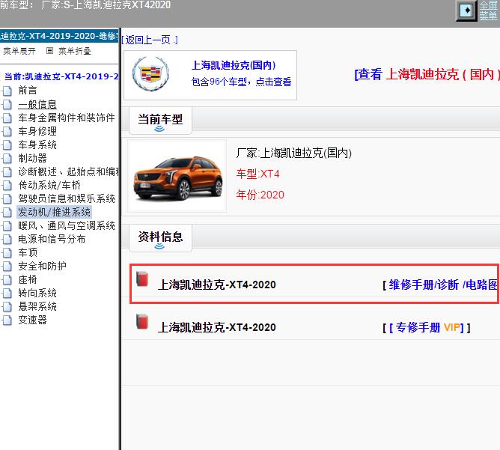Click 菜单折叠 to collapse menu

coord(75,51)
